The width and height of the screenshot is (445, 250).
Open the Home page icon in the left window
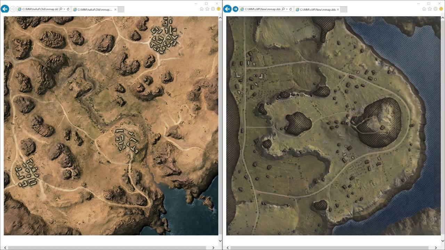202,9
